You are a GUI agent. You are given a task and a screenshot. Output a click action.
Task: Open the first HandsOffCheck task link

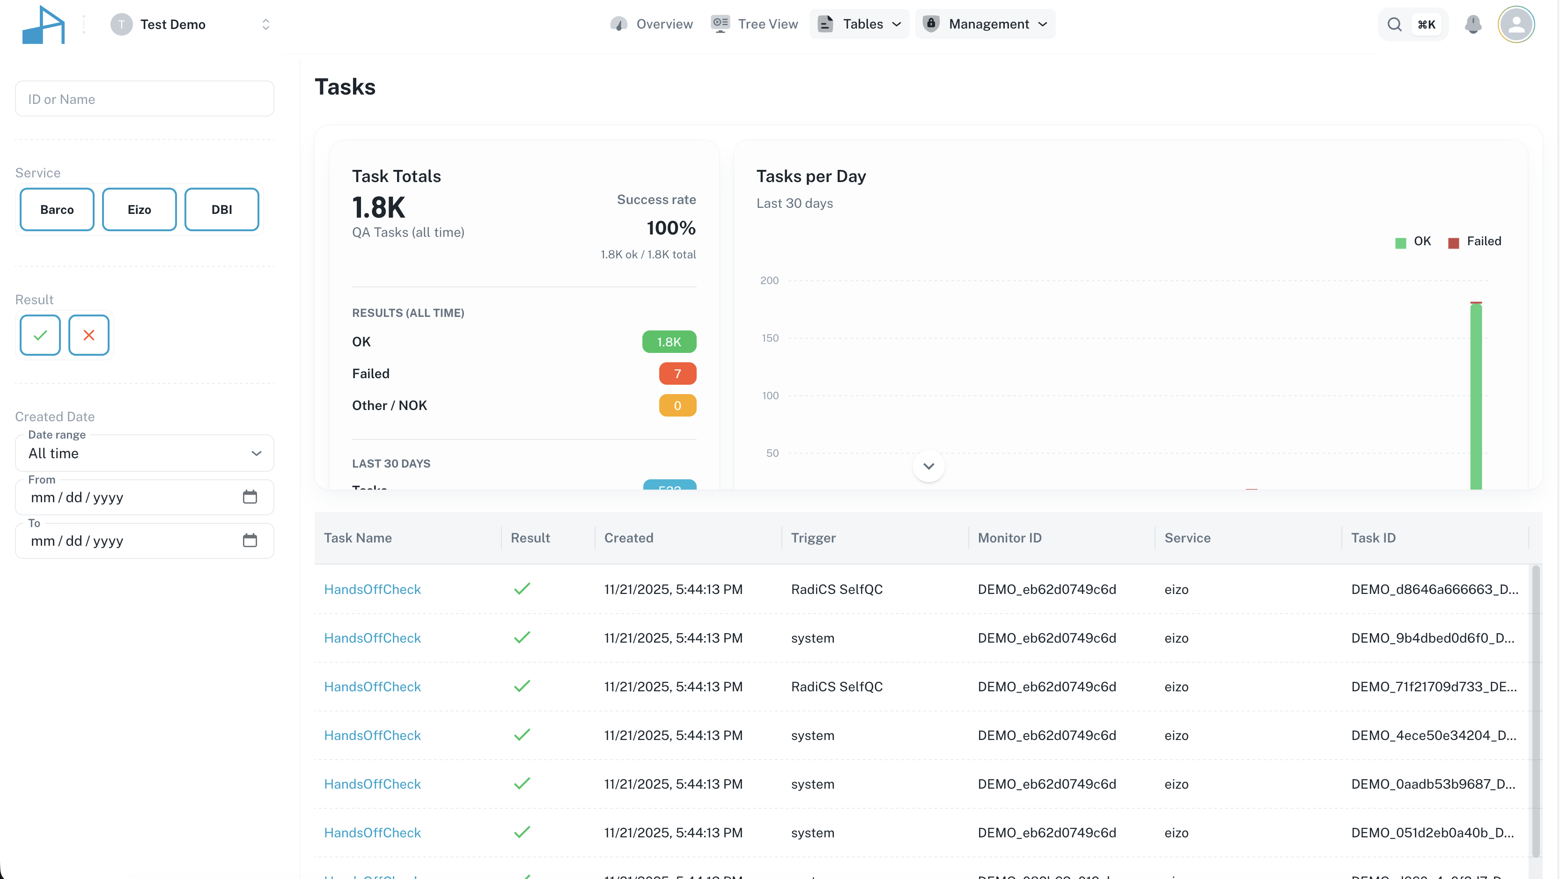[372, 589]
